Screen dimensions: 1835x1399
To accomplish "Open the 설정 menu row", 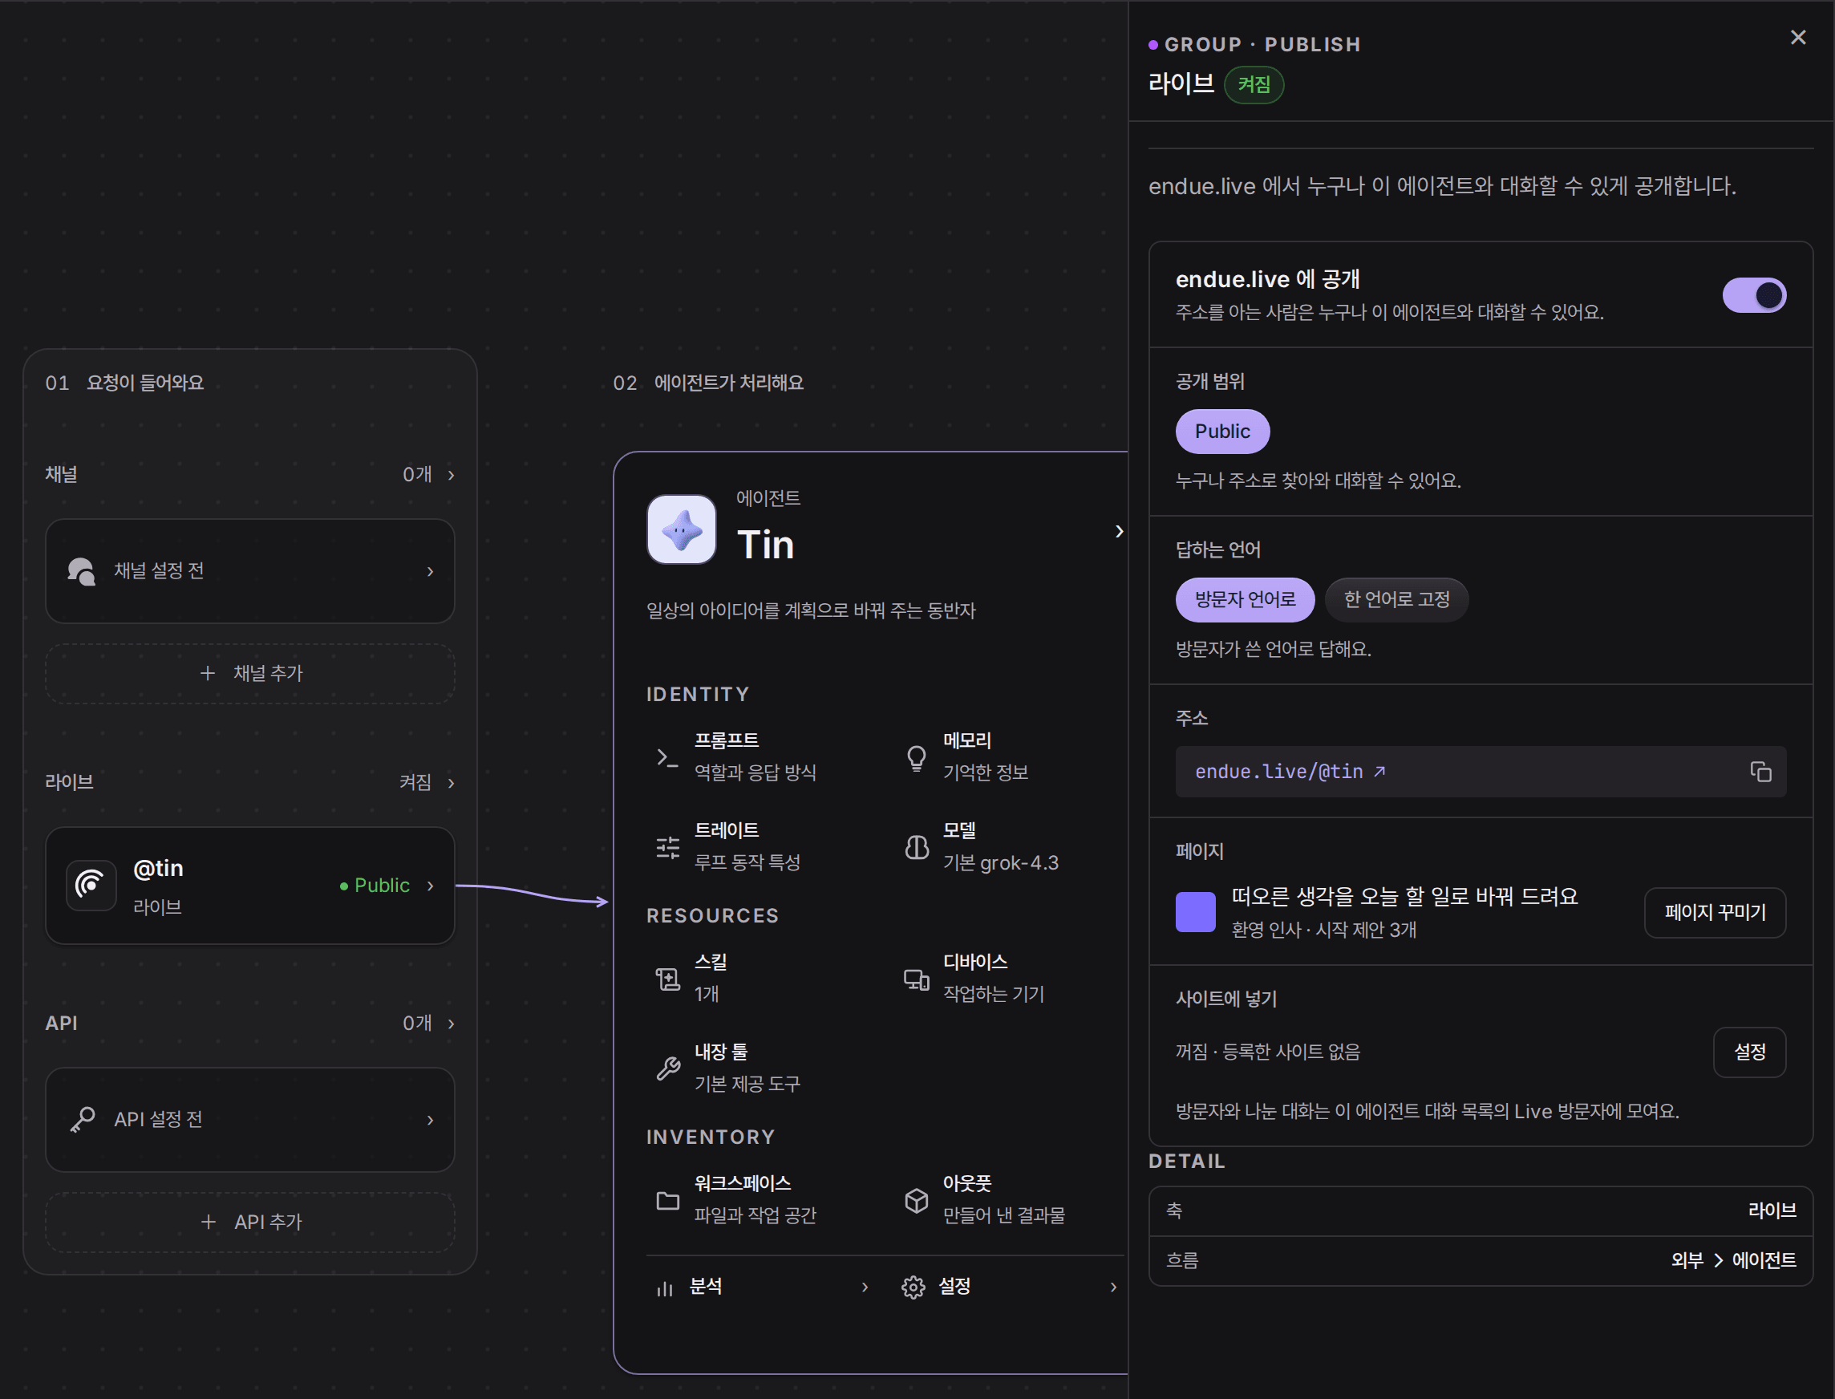I will click(x=1009, y=1287).
